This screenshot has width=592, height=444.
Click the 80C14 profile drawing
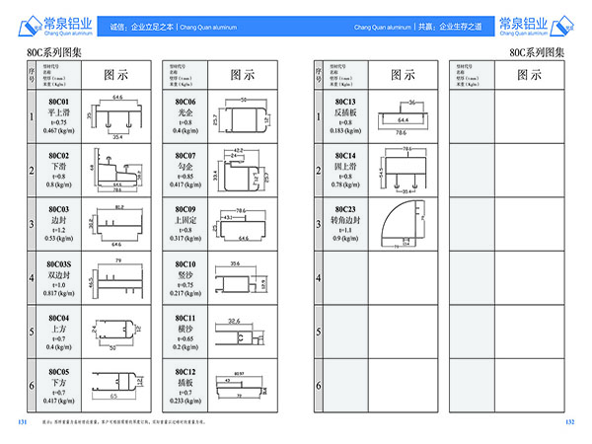[x=403, y=170]
